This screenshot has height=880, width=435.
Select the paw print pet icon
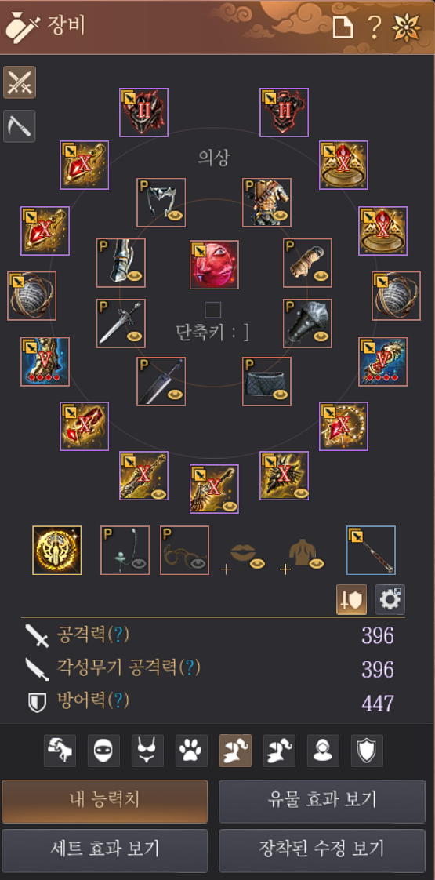coord(192,751)
